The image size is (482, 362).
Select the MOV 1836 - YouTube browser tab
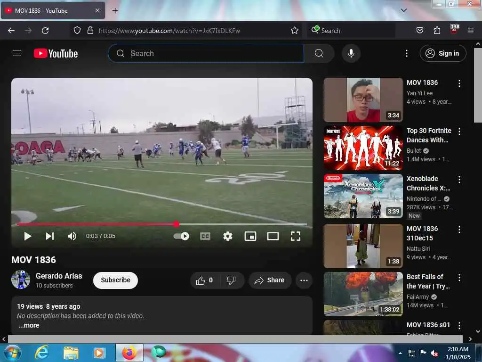[x=53, y=10]
